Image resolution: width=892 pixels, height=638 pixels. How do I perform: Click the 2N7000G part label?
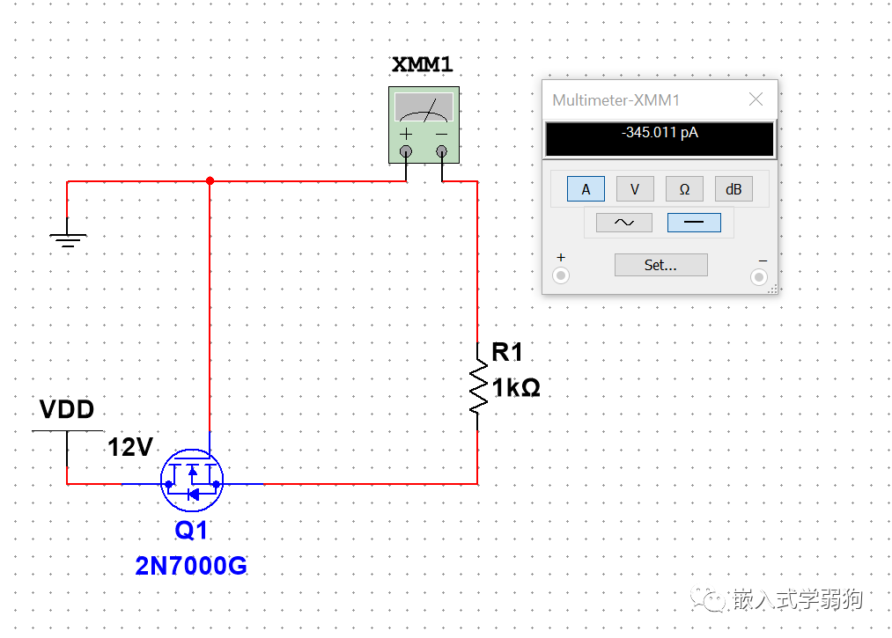(x=191, y=566)
